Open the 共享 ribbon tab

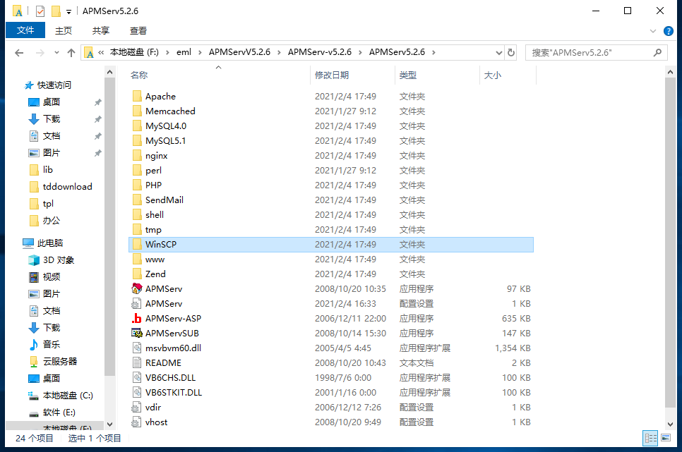pyautogui.click(x=101, y=31)
